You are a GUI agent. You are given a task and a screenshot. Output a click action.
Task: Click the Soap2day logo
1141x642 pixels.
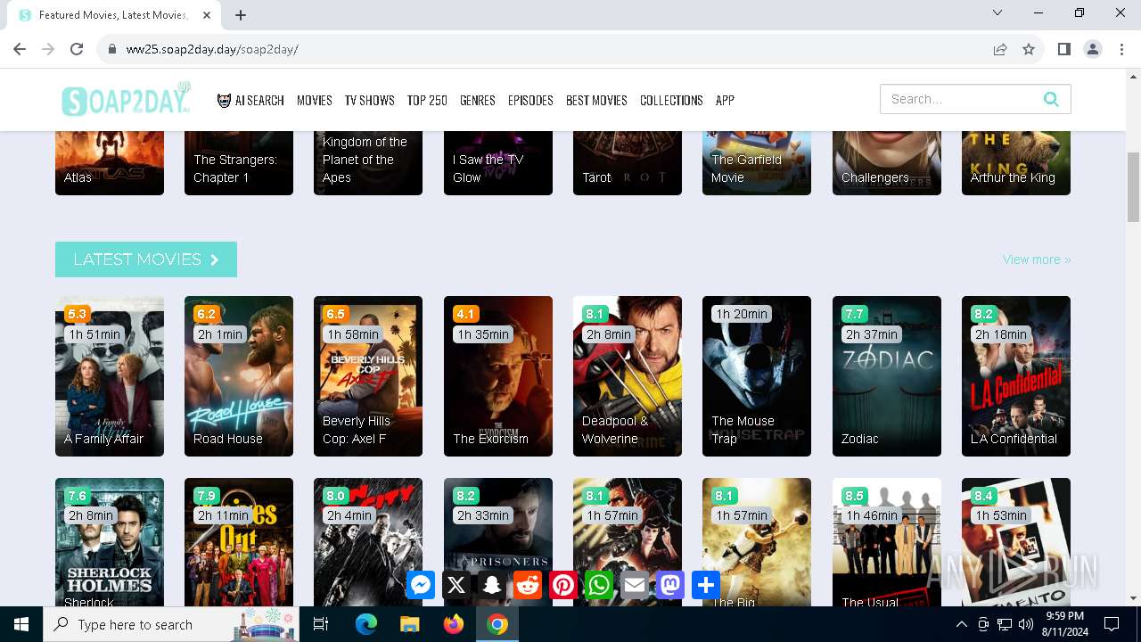click(126, 100)
